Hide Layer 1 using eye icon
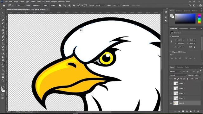Viewport: 203px width, 114px height. point(171,103)
